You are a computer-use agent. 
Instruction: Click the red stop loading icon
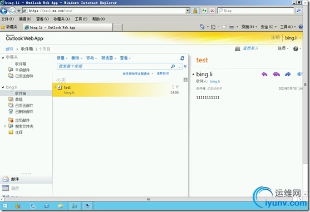(x=212, y=11)
